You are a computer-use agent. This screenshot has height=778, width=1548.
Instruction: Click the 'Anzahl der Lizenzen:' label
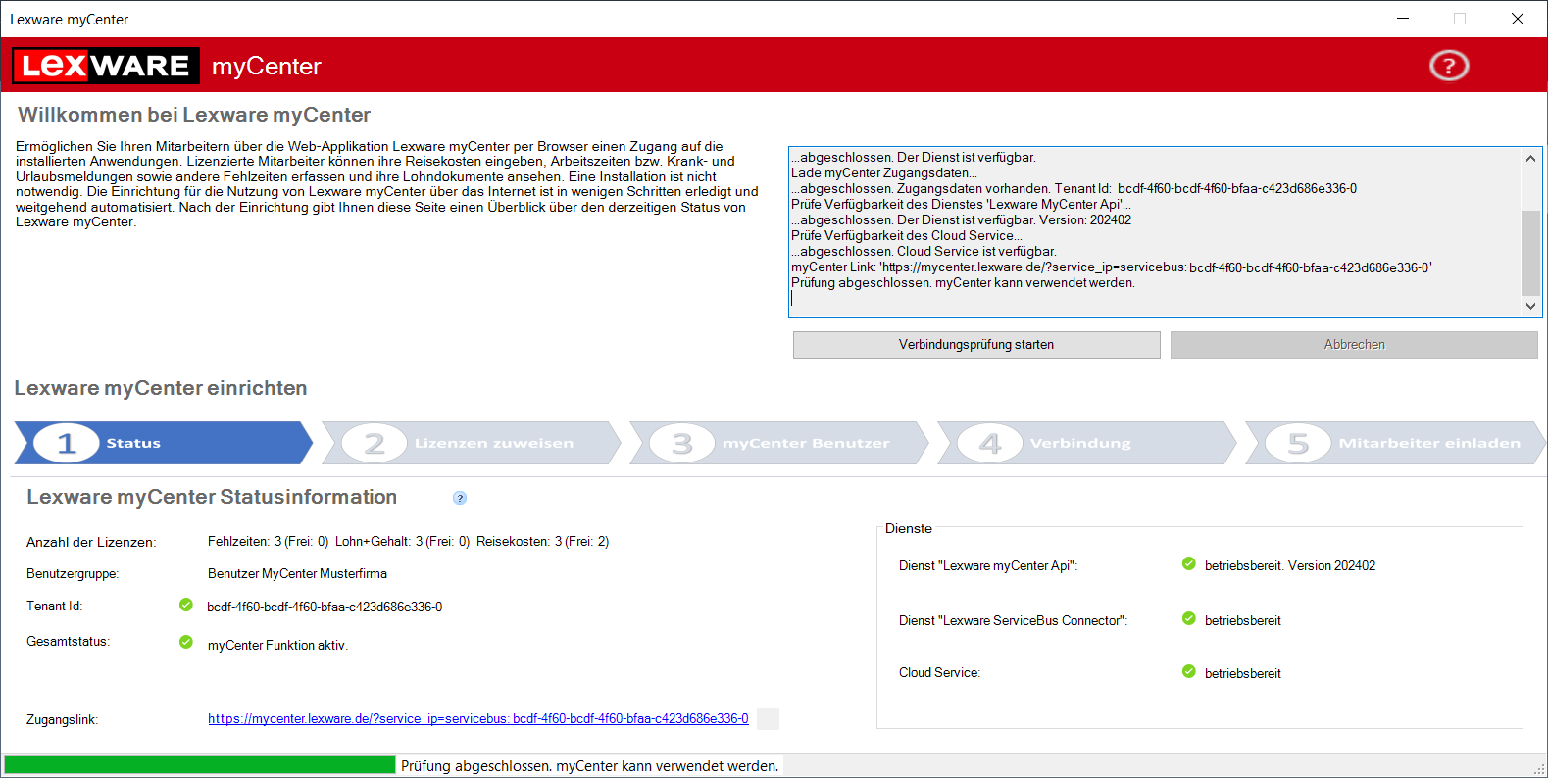pos(91,543)
